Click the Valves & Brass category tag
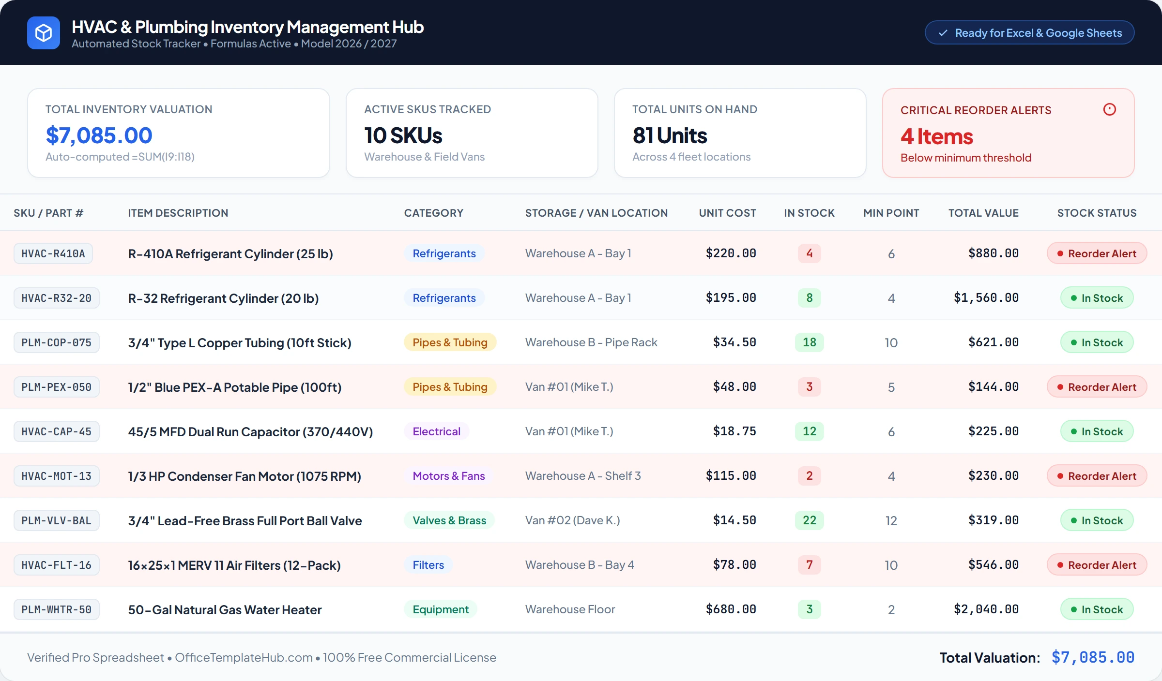This screenshot has height=681, width=1162. tap(449, 520)
